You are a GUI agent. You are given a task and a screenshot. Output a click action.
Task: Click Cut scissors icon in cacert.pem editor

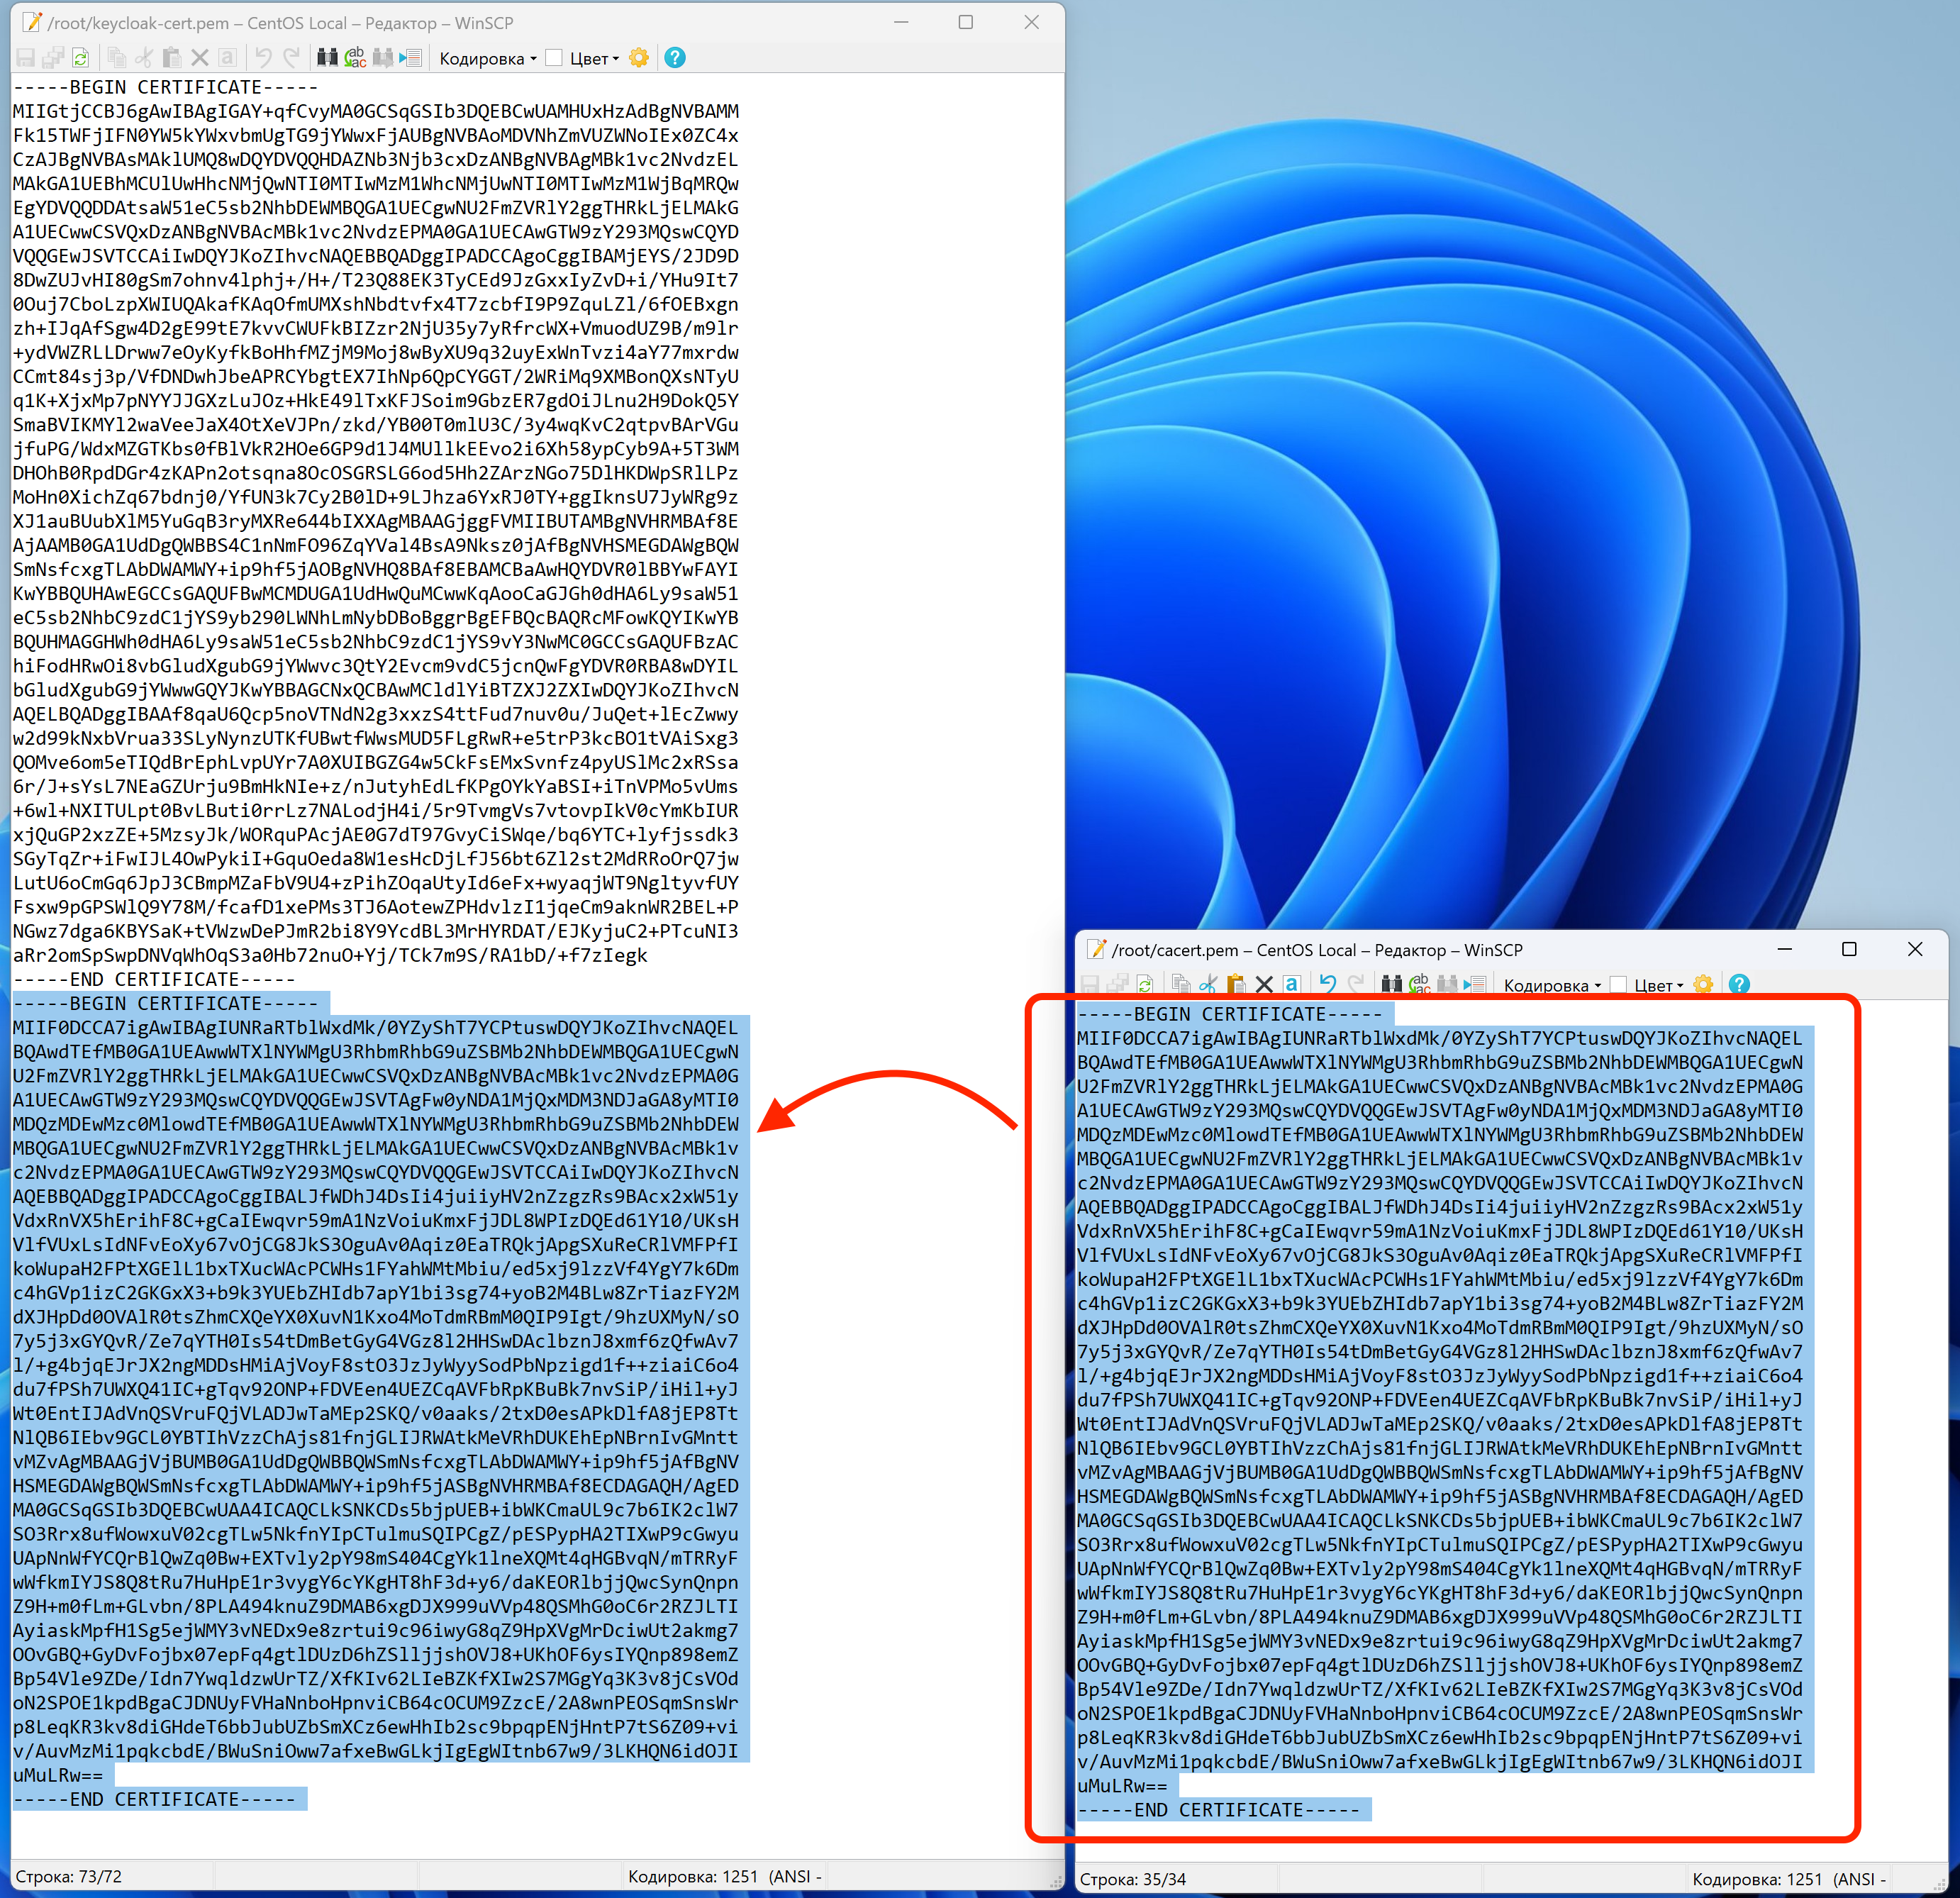(x=1209, y=984)
